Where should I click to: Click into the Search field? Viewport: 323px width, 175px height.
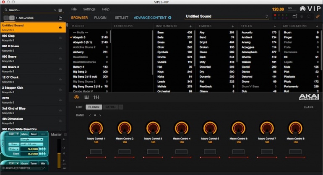[x=31, y=10]
